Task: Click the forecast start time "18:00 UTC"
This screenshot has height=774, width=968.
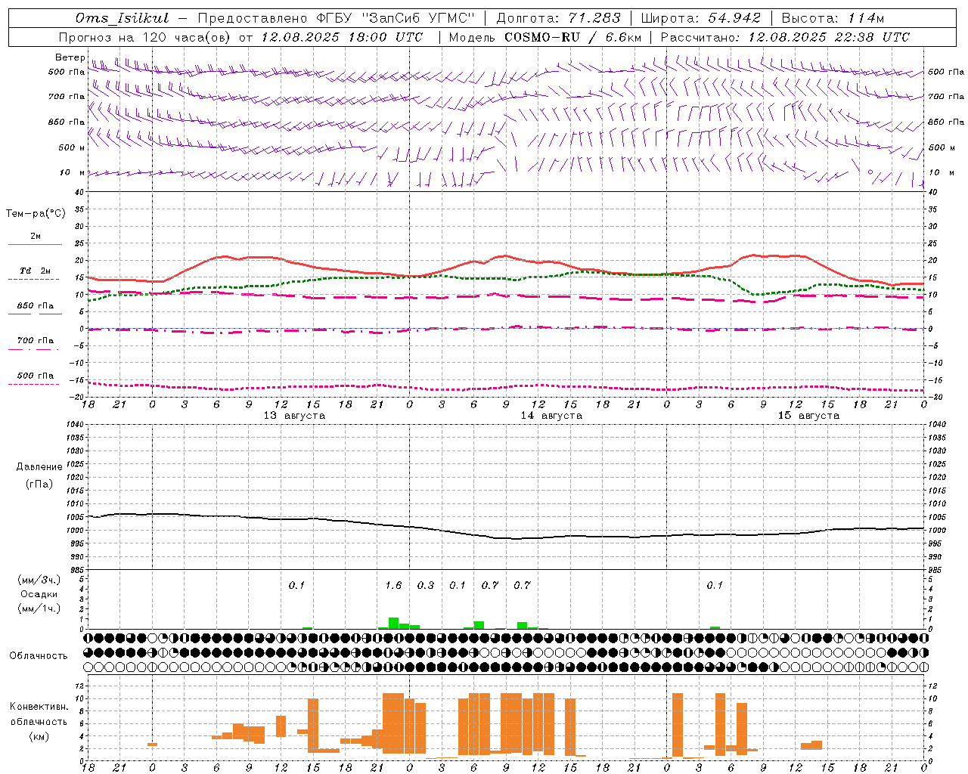Action: click(x=387, y=37)
